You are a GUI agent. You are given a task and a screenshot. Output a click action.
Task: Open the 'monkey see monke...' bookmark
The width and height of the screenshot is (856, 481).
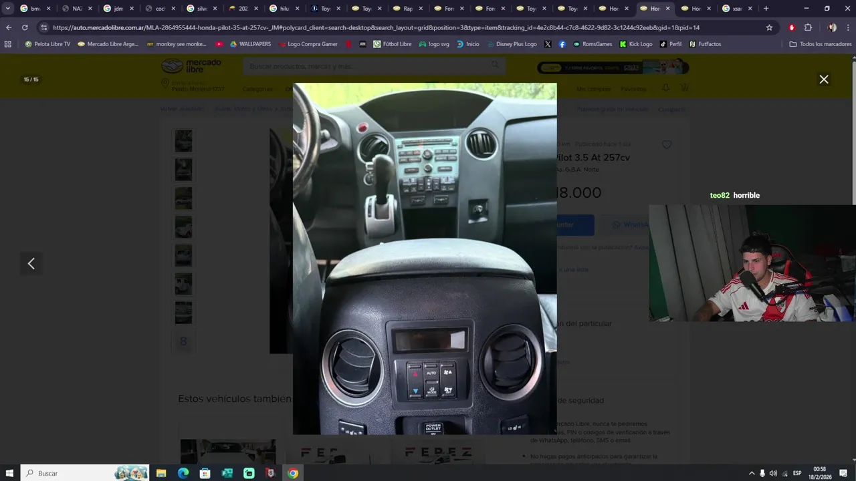click(x=176, y=44)
